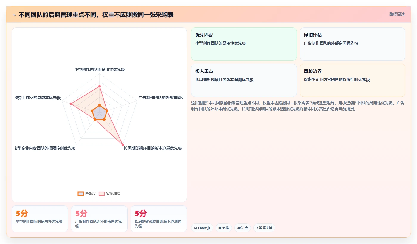Screen dimensions: 417x244
Task: Click the orange 5分 score card for 小型创作团队
Action: click(40, 219)
